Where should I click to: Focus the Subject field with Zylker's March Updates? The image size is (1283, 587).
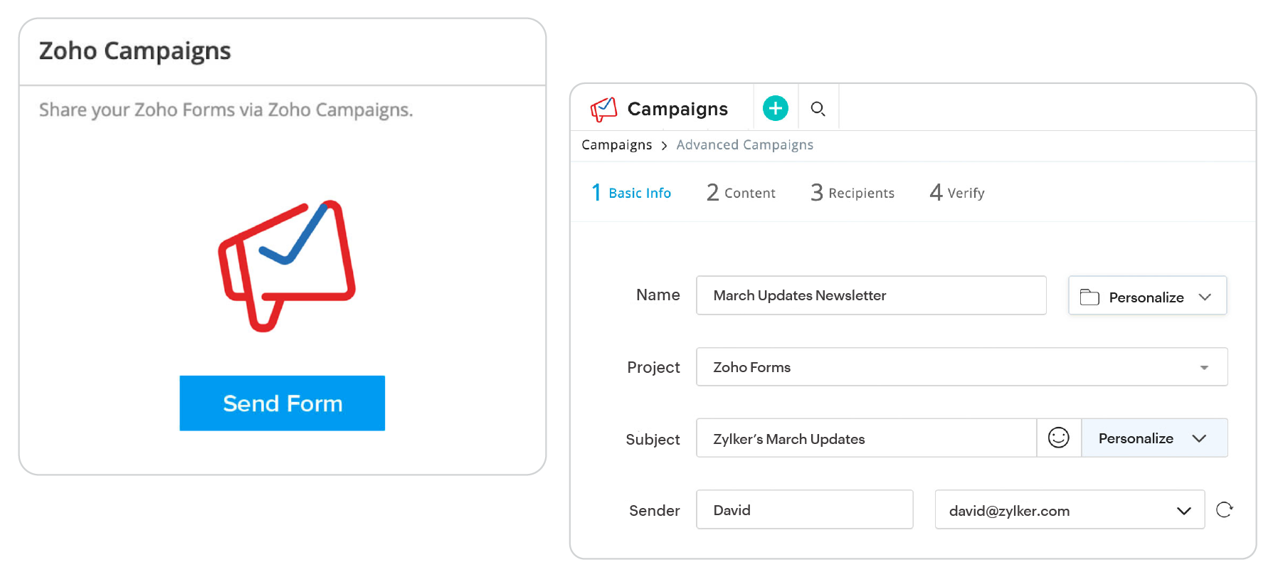point(865,438)
